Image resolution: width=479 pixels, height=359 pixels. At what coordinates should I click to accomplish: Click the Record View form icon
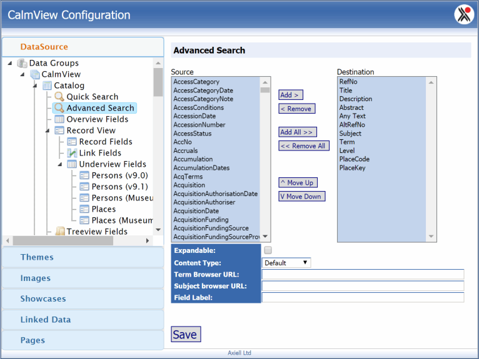coord(59,130)
